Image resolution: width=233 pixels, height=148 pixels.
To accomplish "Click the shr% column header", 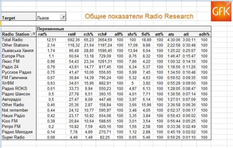I will point(133,34).
